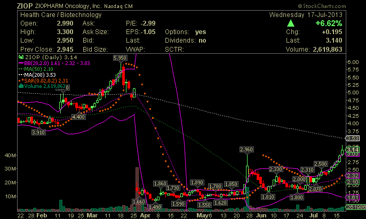Click the 1.490 low price label
Screen dimensions: 366x219
point(155,207)
